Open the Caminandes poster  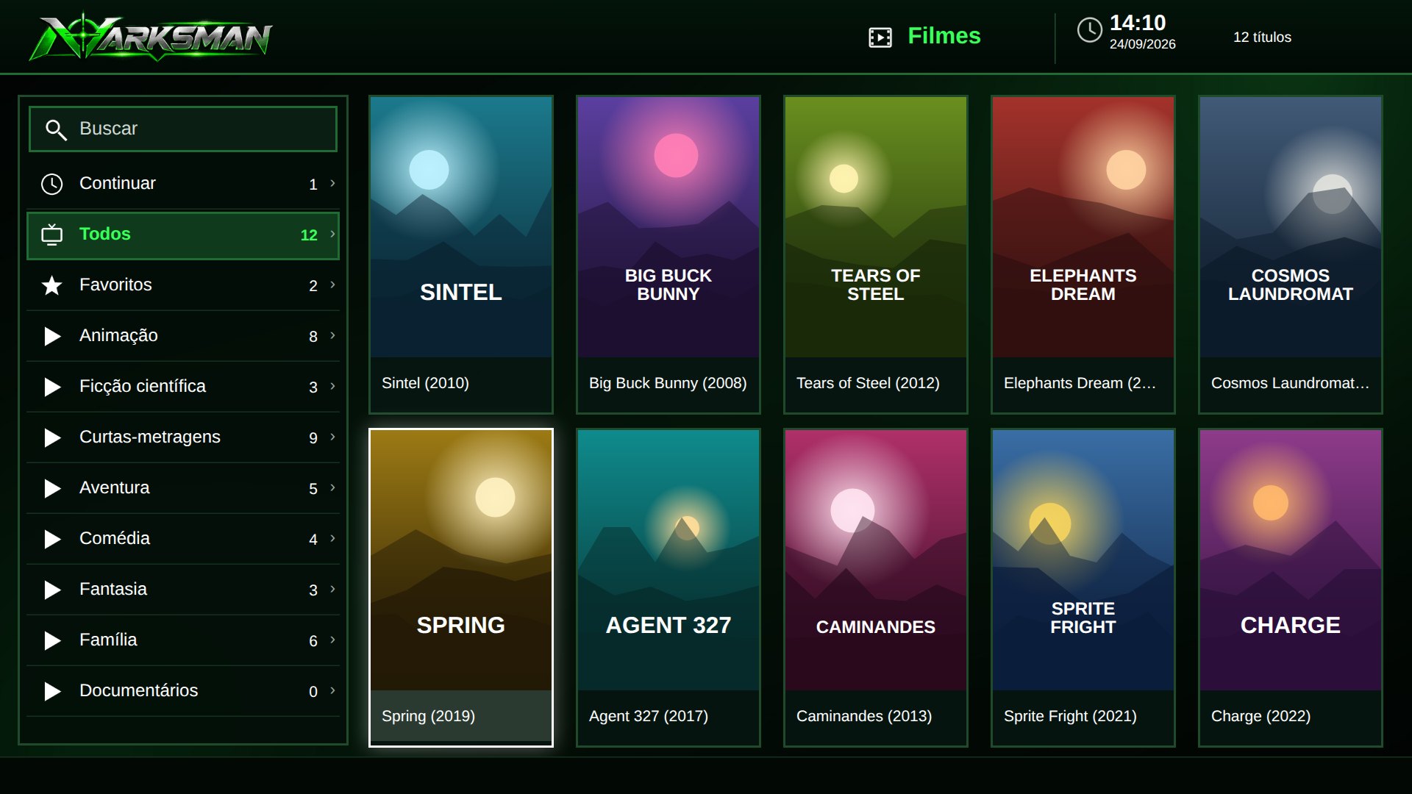(x=876, y=587)
